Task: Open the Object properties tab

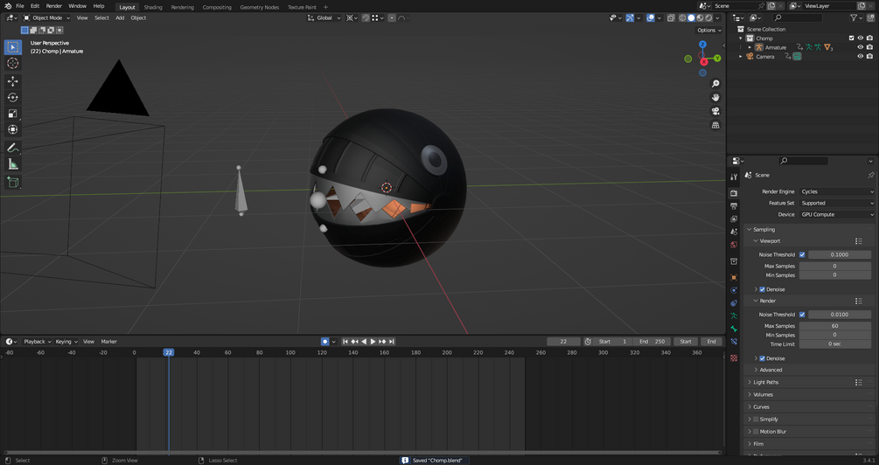Action: click(x=734, y=277)
